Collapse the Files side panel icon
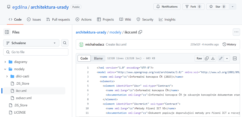 (x=7, y=32)
